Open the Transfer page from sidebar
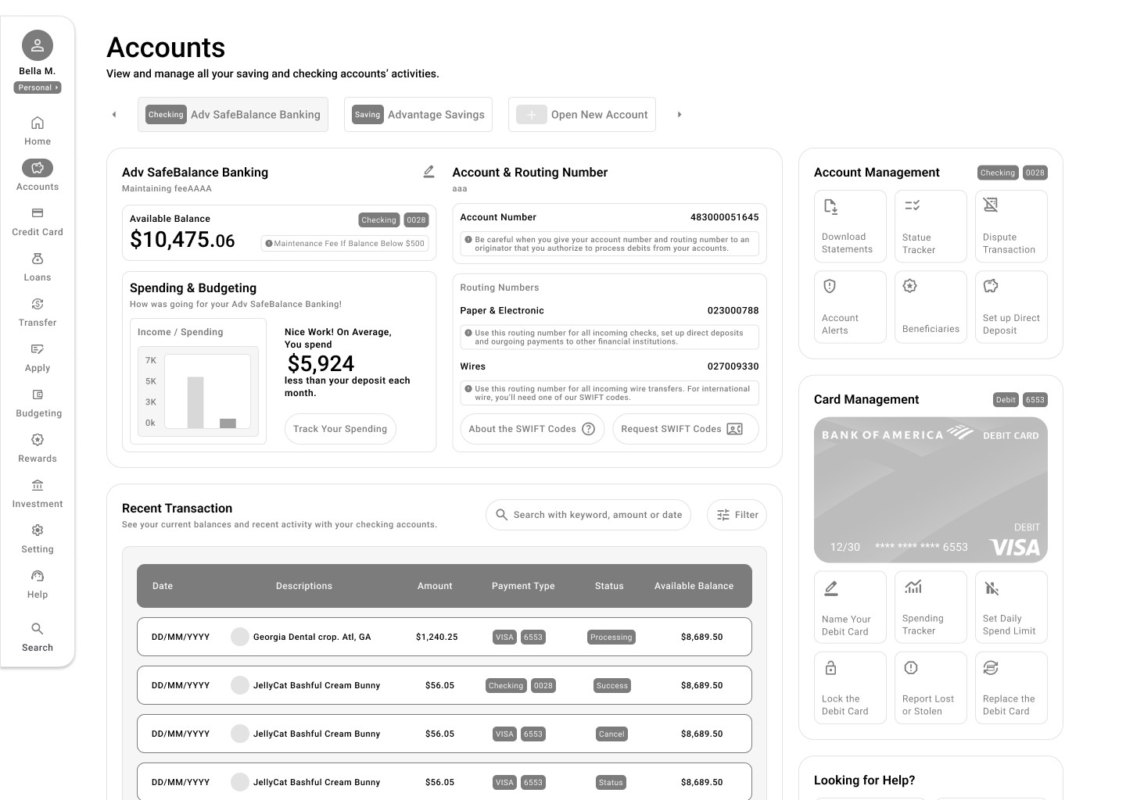Viewport: 1126px width, 800px height. click(x=38, y=312)
